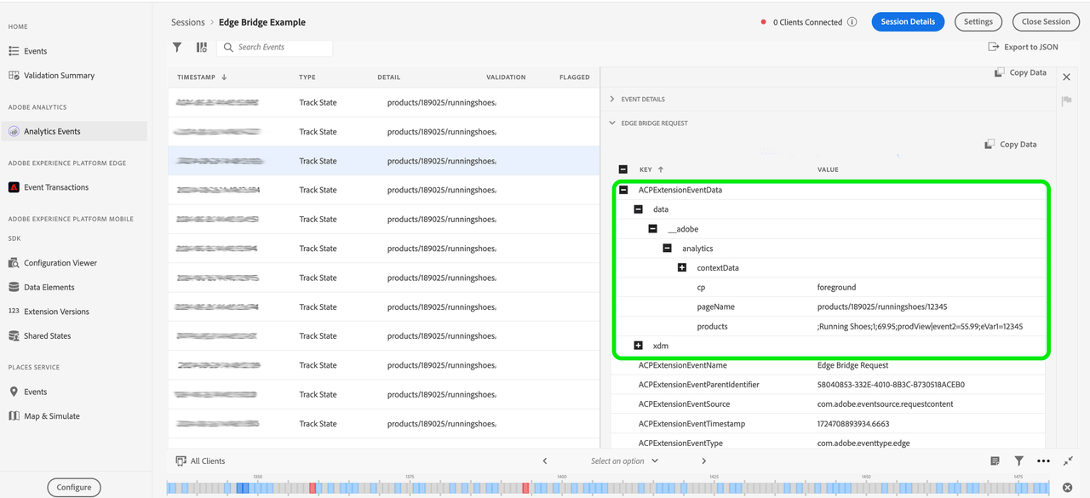Open the event filter funnel icon
Screen dimensions: 1090x498
click(177, 48)
